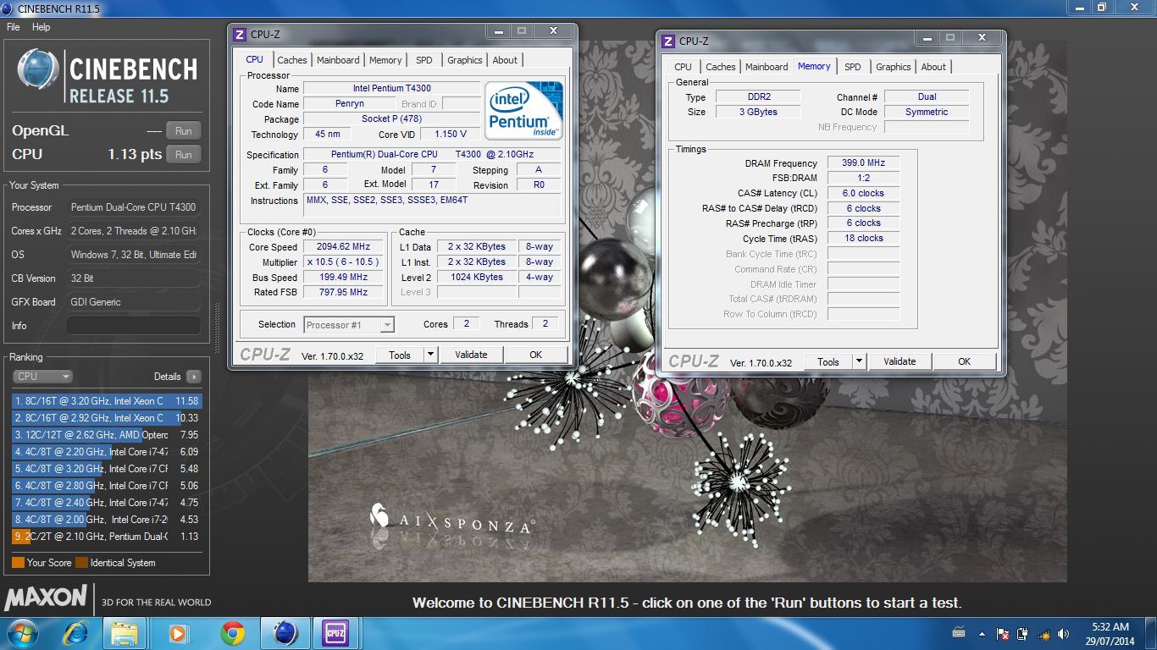The image size is (1157, 650).
Task: Switch to Cinebench taskbar icon
Action: [x=285, y=633]
